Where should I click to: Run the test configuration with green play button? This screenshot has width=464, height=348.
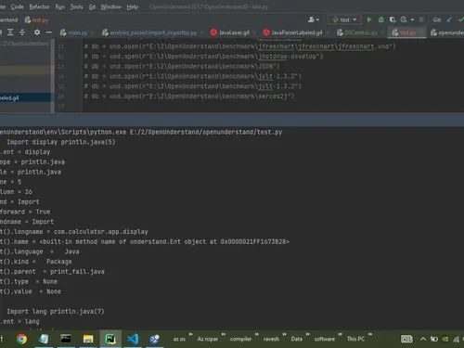pos(369,19)
